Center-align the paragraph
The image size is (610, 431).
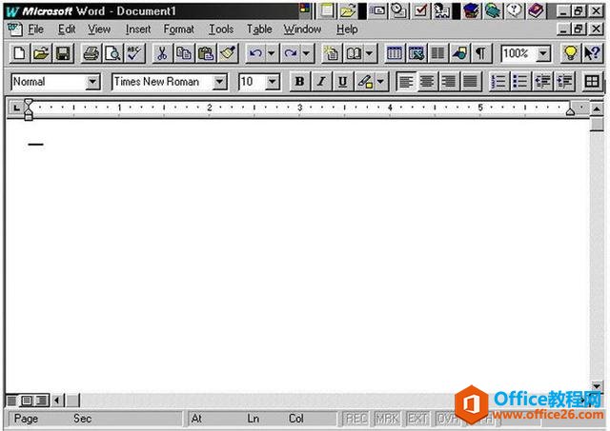427,82
